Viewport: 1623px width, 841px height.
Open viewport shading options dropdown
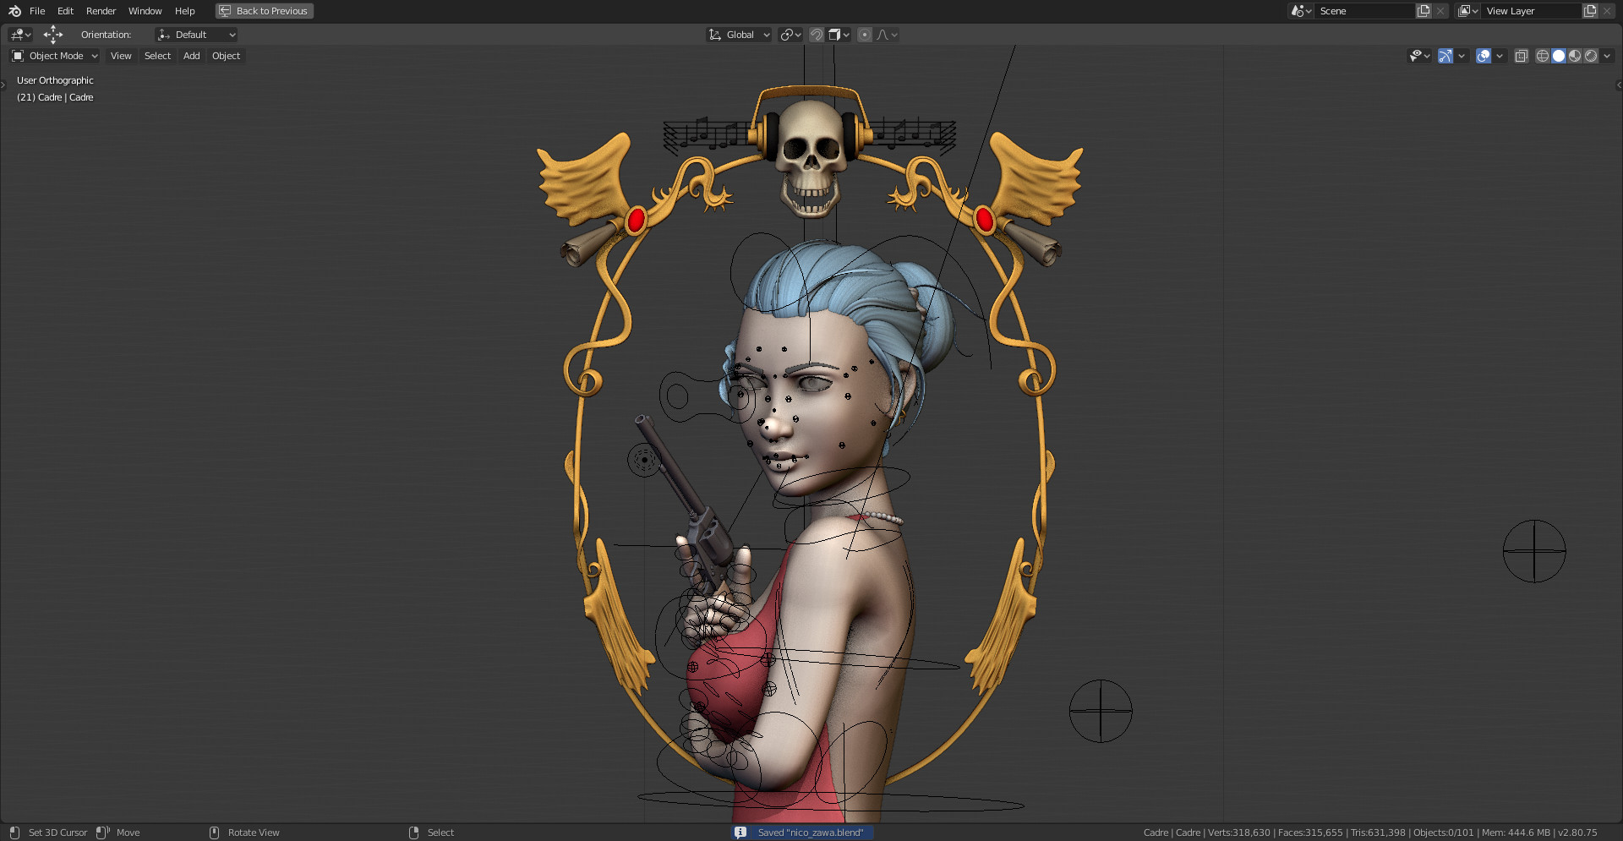click(1607, 56)
